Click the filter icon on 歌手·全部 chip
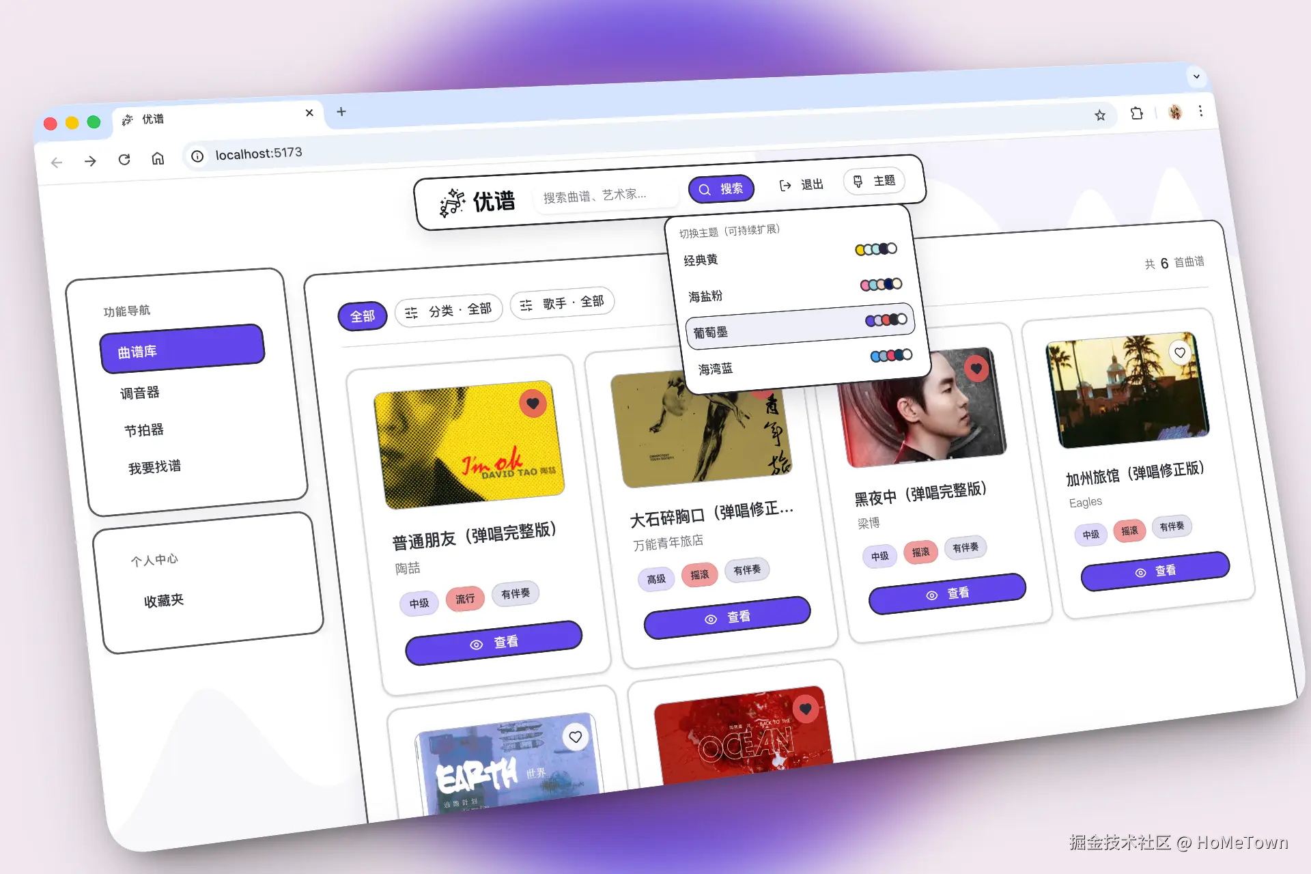 pyautogui.click(x=526, y=305)
